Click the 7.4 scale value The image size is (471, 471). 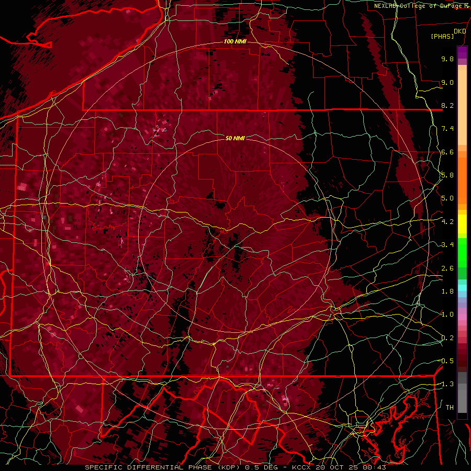pyautogui.click(x=447, y=129)
